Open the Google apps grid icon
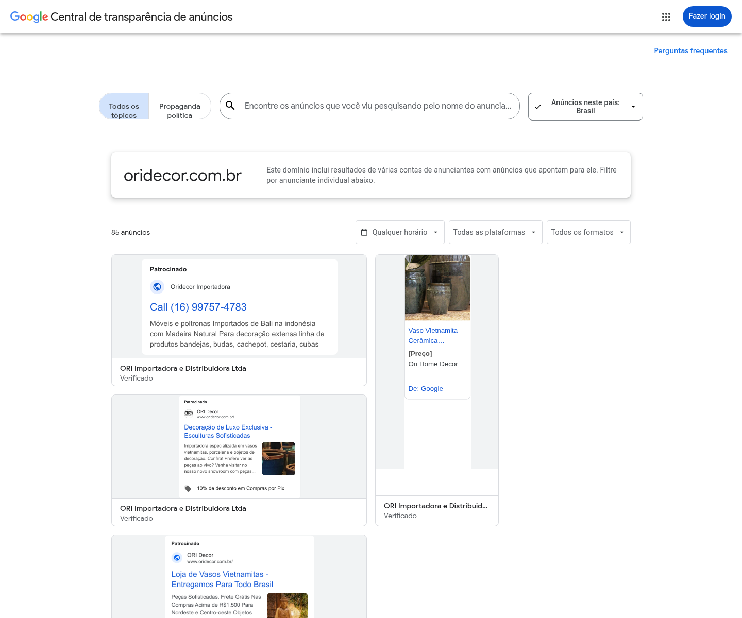Screen dimensions: 742x618 [666, 17]
